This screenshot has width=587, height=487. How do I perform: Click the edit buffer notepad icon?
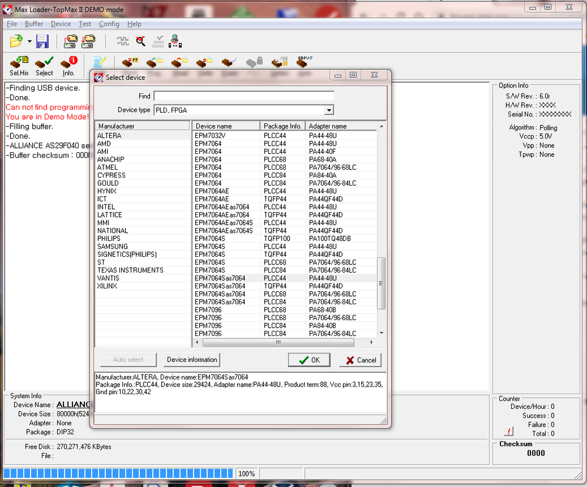[99, 62]
